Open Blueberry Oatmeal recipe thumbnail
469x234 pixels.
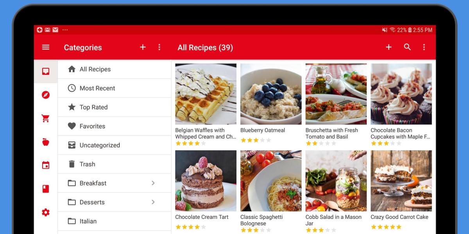click(271, 94)
